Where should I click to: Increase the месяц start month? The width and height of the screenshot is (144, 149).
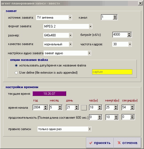(x=60, y=106)
